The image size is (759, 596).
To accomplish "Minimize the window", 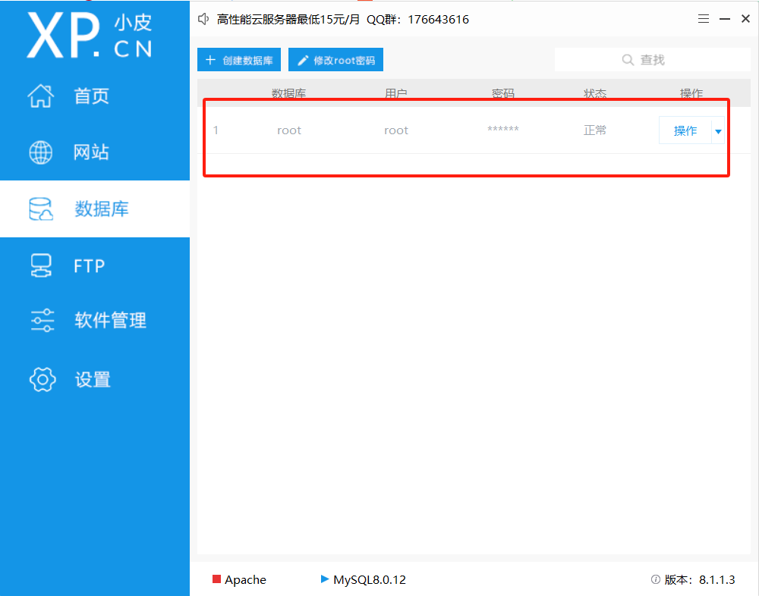I will (x=725, y=19).
